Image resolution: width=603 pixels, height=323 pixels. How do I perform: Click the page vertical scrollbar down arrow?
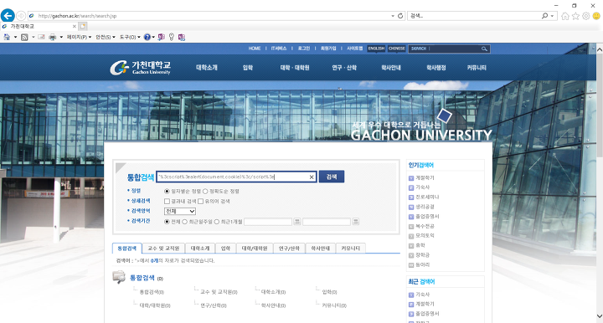(x=600, y=316)
